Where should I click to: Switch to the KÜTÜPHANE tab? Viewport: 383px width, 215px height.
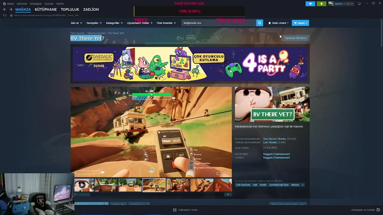click(46, 10)
